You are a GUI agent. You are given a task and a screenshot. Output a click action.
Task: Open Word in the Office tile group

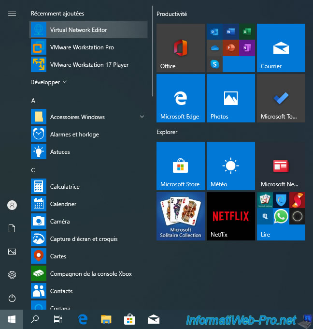(x=231, y=31)
